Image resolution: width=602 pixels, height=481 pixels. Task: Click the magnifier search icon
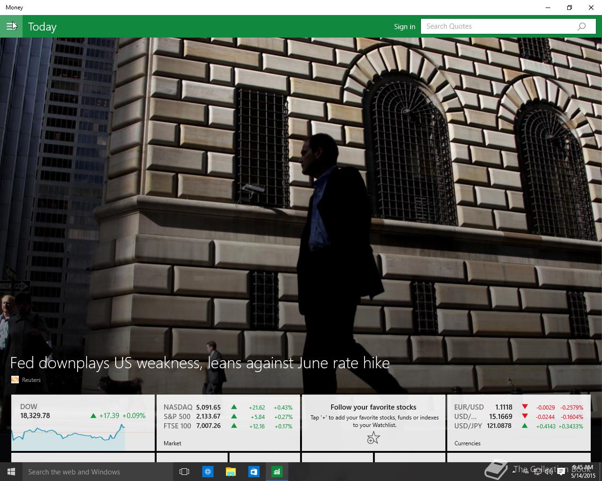tap(582, 26)
